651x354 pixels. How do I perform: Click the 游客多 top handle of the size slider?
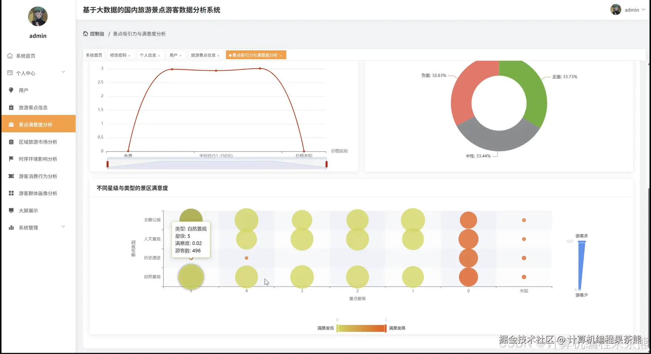(582, 242)
